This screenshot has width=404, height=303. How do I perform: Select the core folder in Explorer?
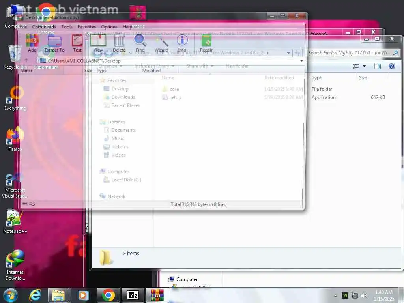pyautogui.click(x=171, y=89)
